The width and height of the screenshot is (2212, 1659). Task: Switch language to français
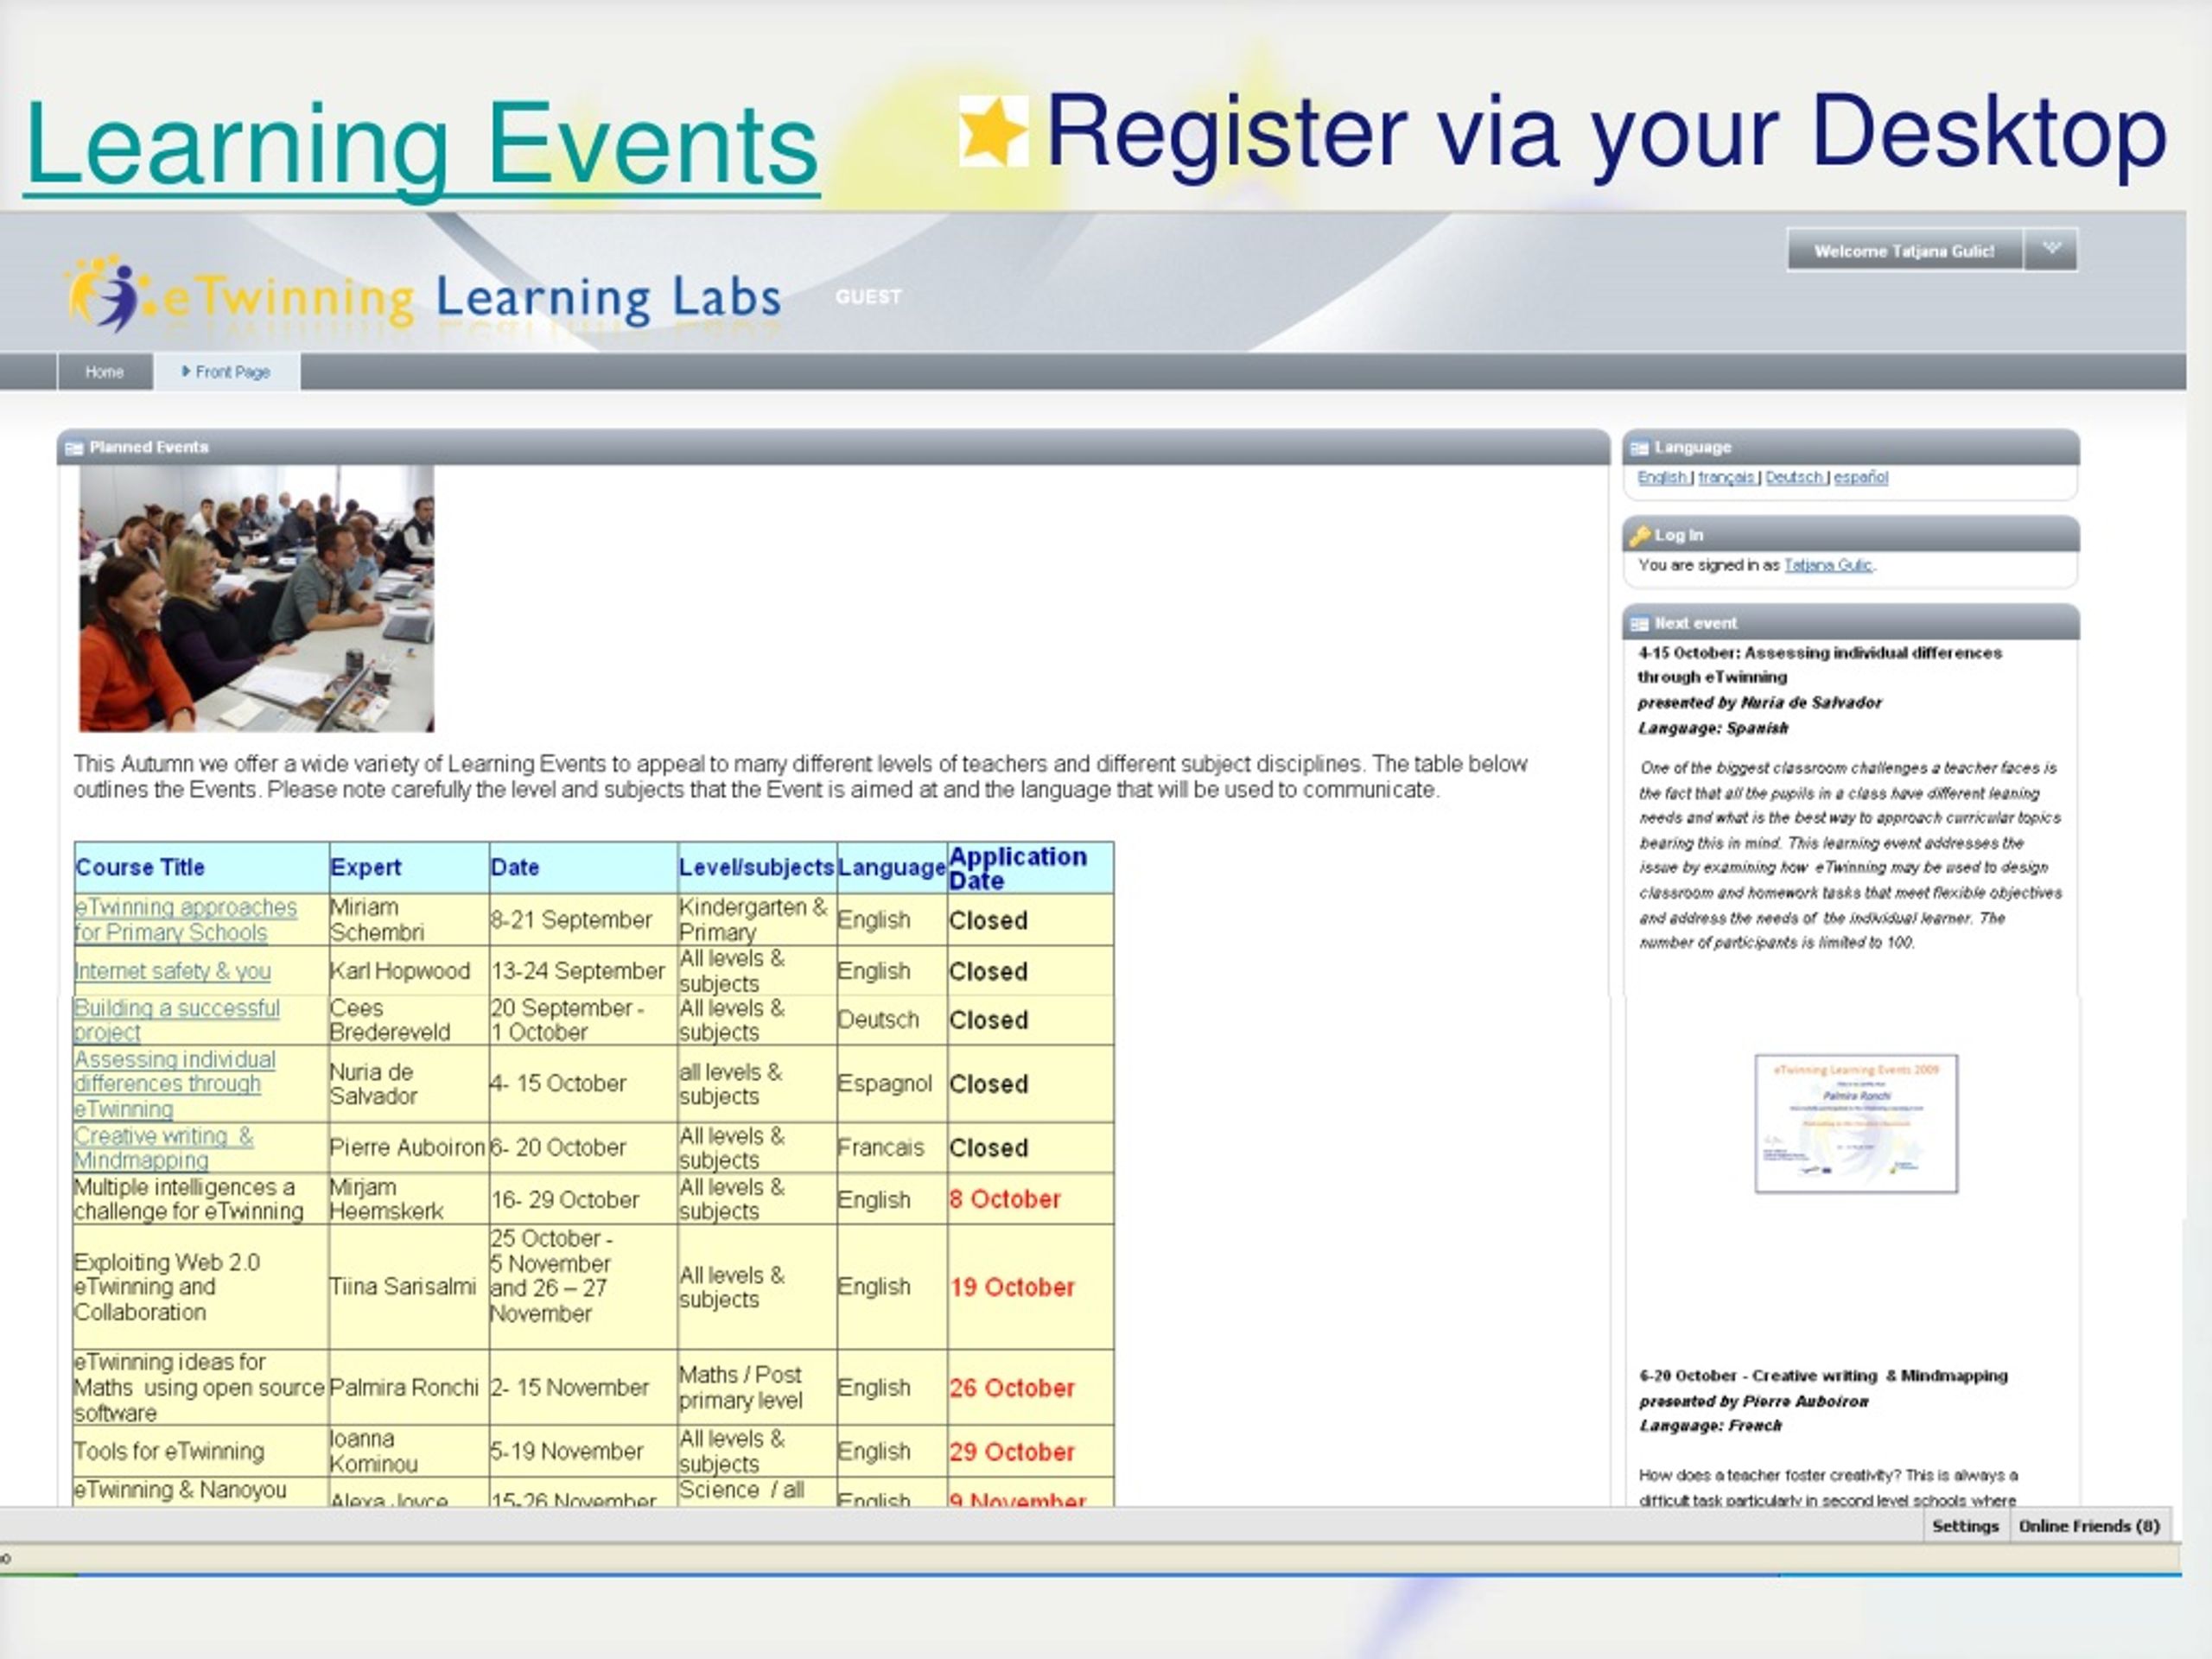tap(1726, 477)
